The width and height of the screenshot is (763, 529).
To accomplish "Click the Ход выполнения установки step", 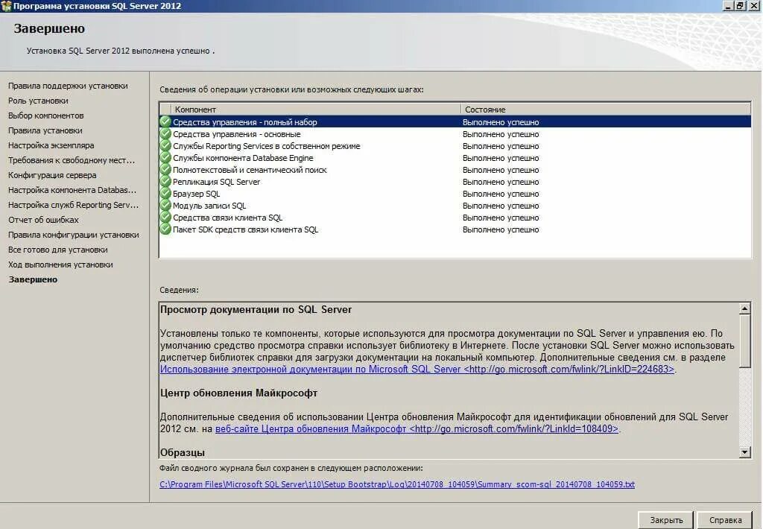I will (x=60, y=264).
